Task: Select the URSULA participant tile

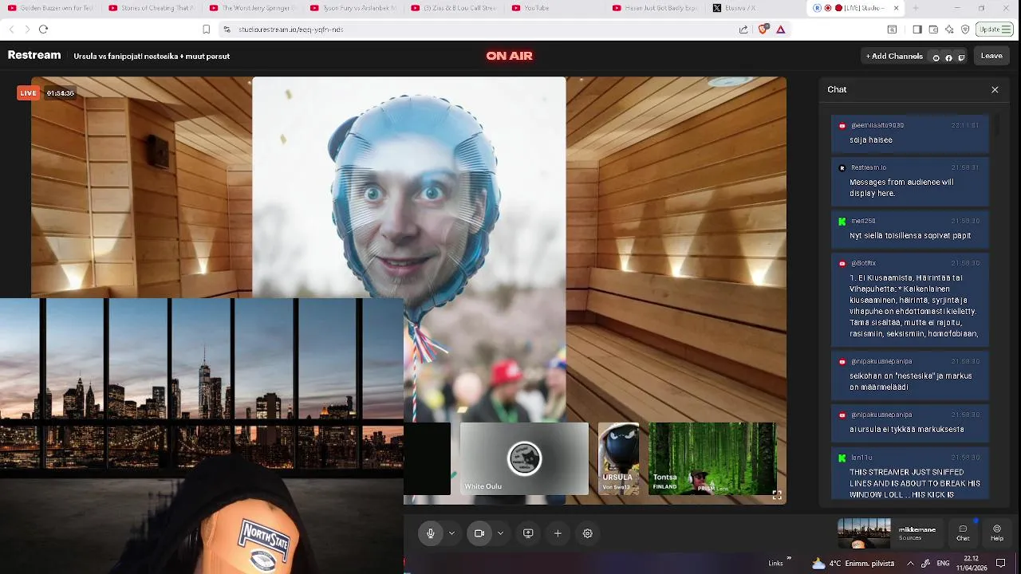Action: coord(618,458)
